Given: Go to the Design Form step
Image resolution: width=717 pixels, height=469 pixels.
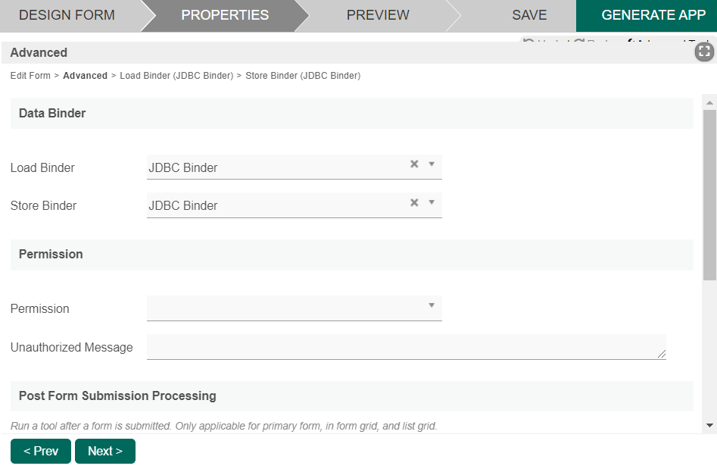Looking at the screenshot, I should click(67, 15).
